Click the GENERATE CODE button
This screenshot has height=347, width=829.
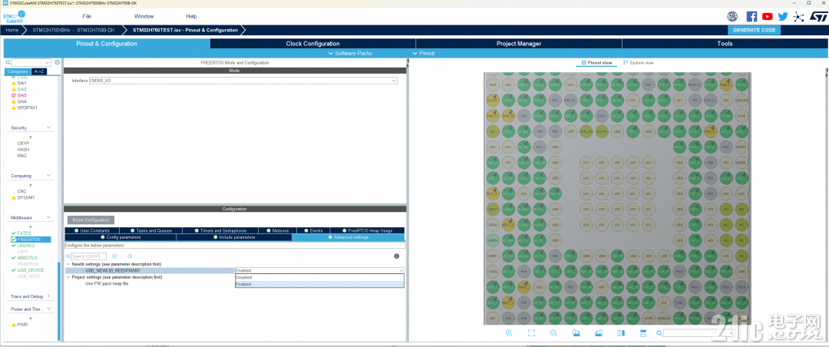pyautogui.click(x=754, y=30)
